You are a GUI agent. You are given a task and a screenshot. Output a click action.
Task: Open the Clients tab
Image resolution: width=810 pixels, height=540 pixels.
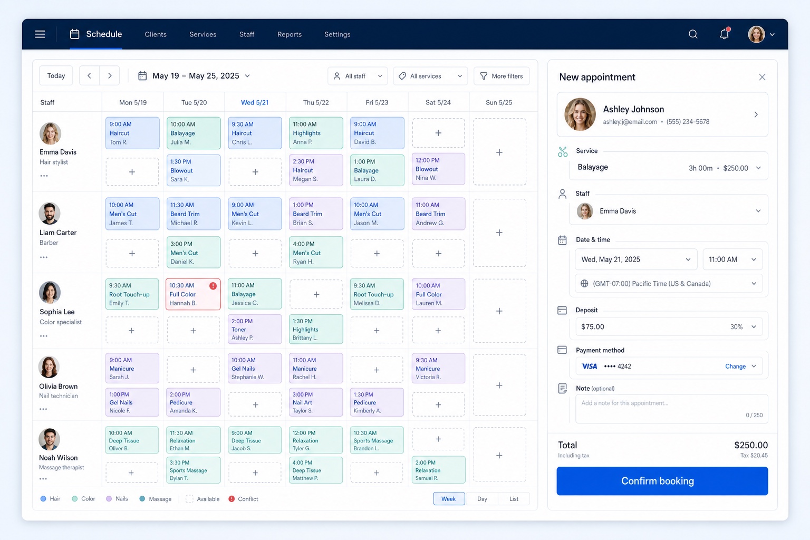(x=156, y=34)
